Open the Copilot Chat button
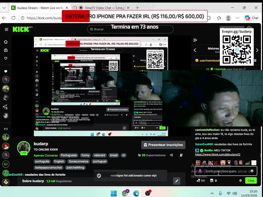Screen dimensions: 263x197 point(251,18)
